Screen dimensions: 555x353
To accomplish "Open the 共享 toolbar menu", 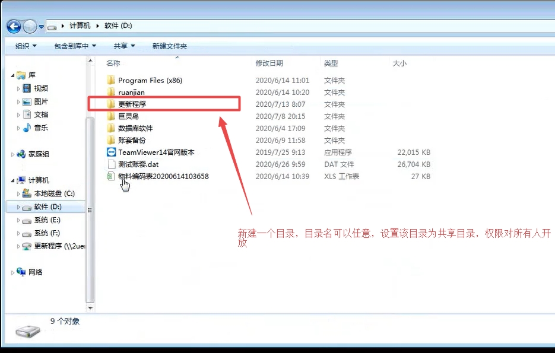I will click(124, 46).
